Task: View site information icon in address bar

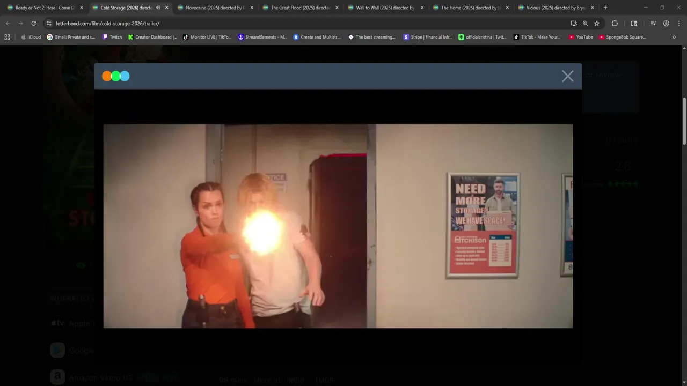Action: [x=49, y=24]
